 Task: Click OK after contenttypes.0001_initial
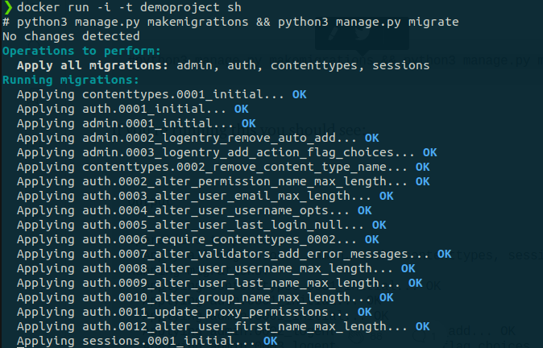300,94
